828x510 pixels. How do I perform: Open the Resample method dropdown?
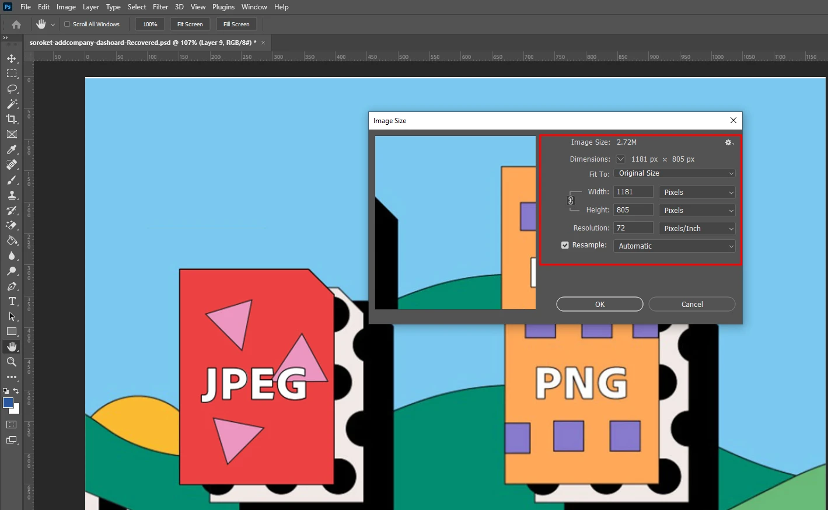click(x=675, y=246)
